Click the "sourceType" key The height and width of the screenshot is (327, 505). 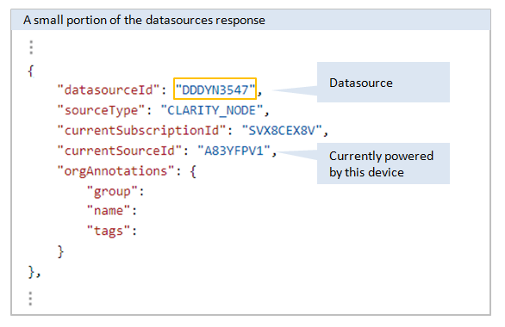click(x=101, y=111)
